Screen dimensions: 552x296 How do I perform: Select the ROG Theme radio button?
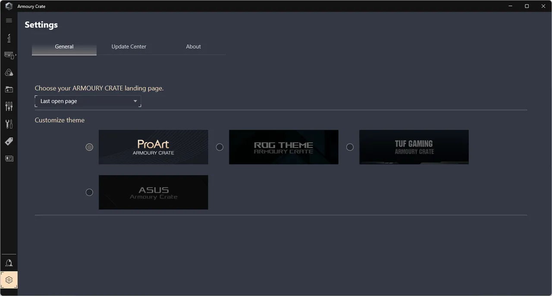220,147
